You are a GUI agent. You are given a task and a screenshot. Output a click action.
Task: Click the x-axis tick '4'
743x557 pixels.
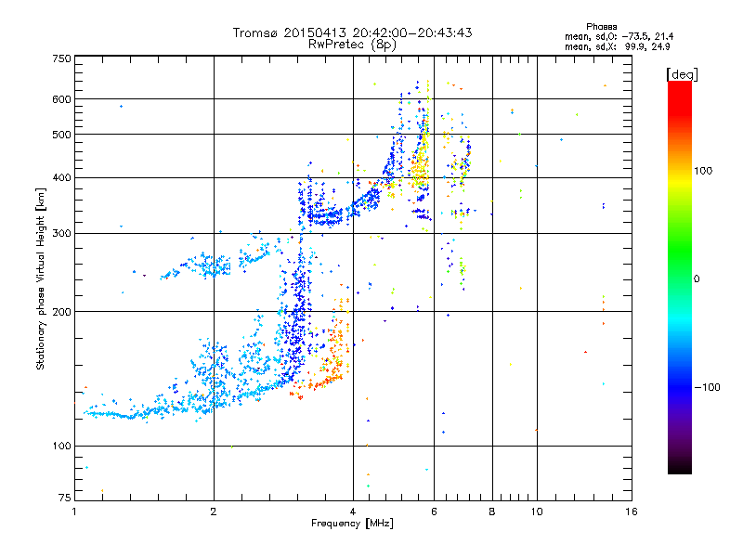[353, 512]
